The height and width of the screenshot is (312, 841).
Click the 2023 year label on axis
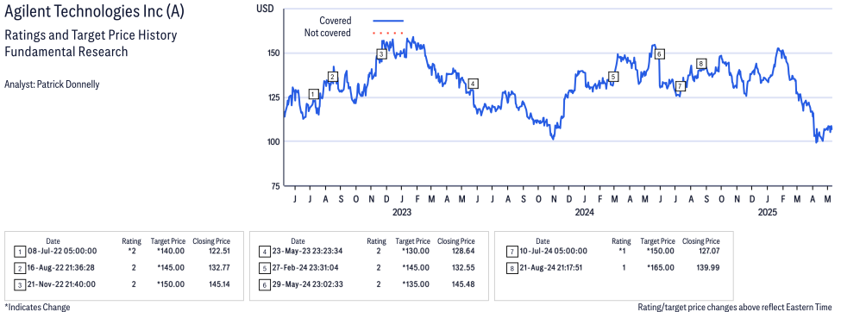pos(402,212)
